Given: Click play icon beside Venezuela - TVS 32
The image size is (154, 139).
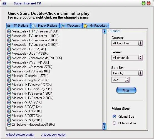Looking at the screenshot, I should [x=9, y=49].
